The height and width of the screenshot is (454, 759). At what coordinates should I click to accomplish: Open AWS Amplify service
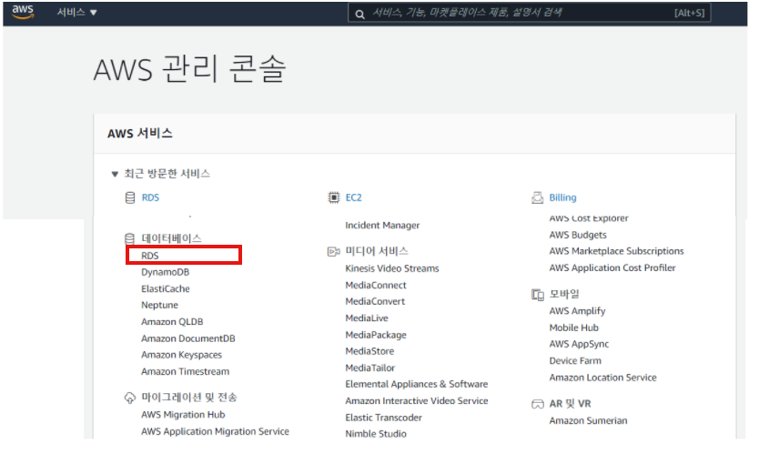coord(577,311)
